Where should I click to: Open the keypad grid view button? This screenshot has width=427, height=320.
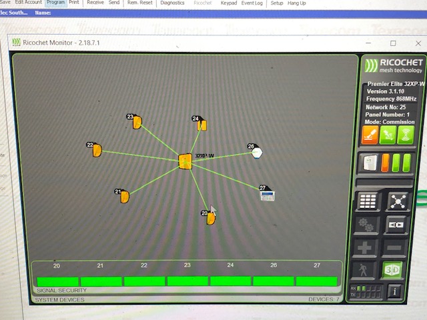[368, 201]
